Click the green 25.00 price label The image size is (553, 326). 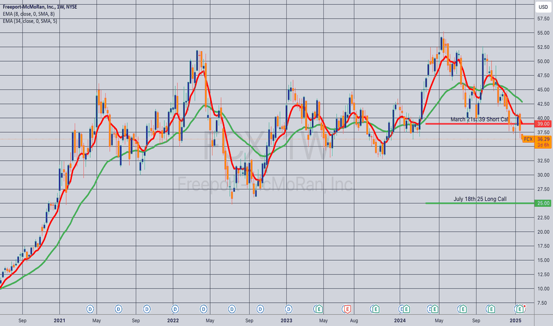(543, 203)
